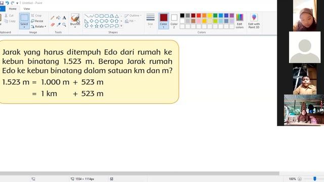Screen dimensions: 324x182
Task: Switch to the Home ribbon tab
Action: [13, 9]
